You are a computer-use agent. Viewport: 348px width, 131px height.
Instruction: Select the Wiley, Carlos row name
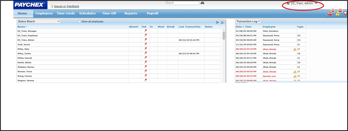pyautogui.click(x=24, y=53)
